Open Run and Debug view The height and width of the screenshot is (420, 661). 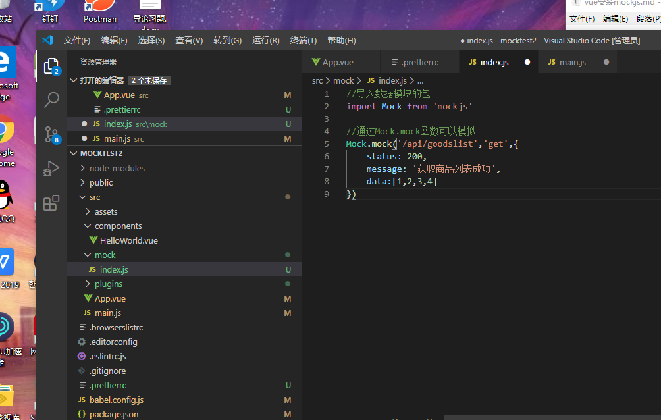[x=51, y=169]
